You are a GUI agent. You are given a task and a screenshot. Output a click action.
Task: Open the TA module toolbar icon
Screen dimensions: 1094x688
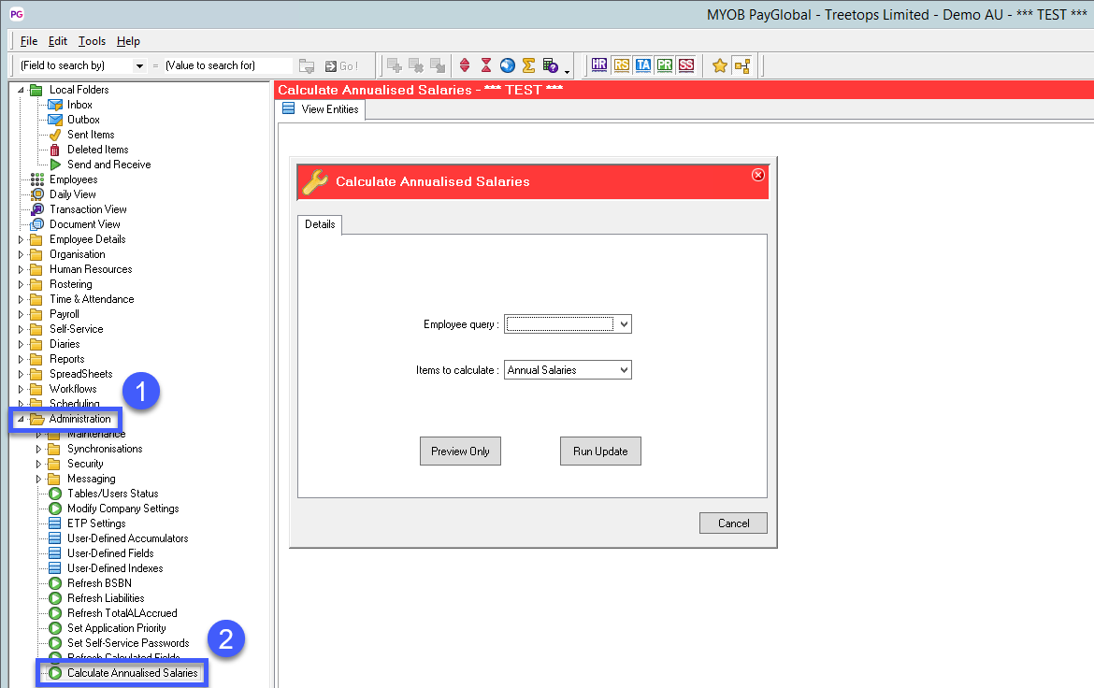tap(642, 65)
